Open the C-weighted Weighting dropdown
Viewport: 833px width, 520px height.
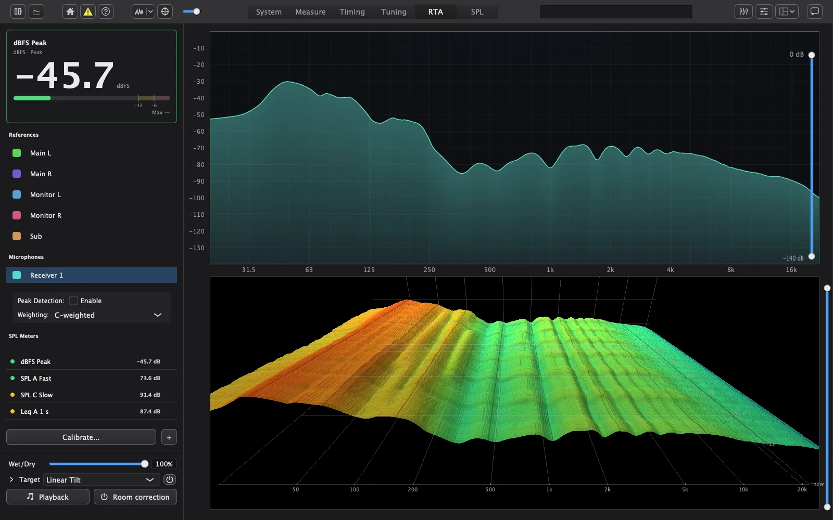tap(109, 315)
